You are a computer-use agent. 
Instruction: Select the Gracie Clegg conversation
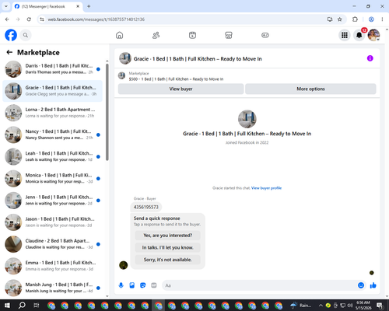52,91
